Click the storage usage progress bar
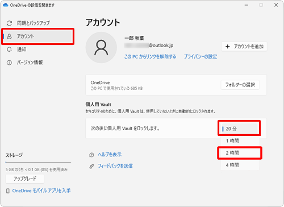 click(x=38, y=162)
